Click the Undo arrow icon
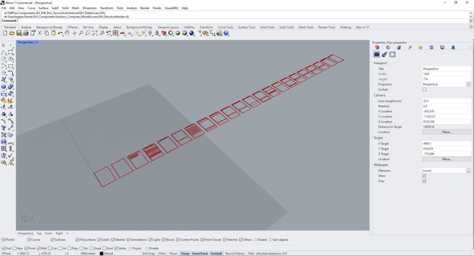Screen dimensions: 474x256 [x=61, y=33]
